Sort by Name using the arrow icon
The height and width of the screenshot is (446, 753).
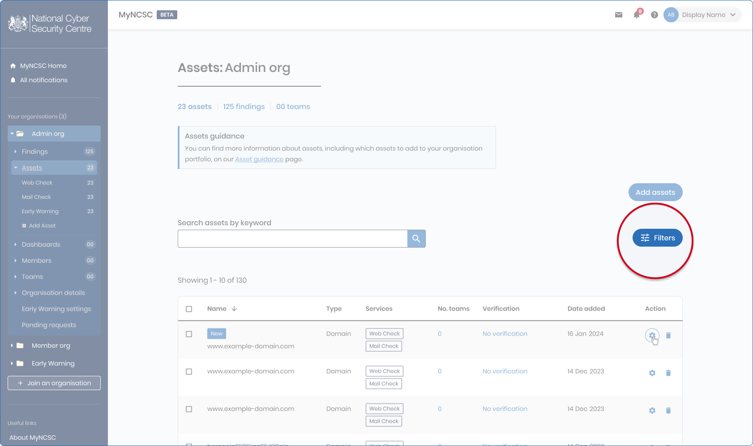coord(234,309)
